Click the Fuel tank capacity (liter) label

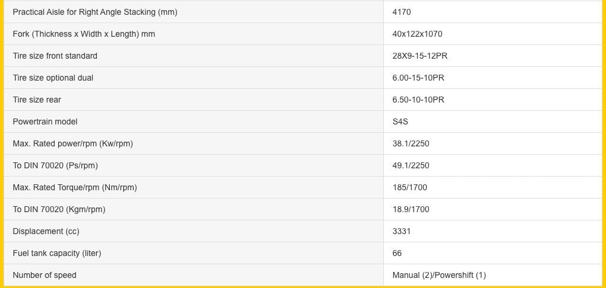coord(57,253)
